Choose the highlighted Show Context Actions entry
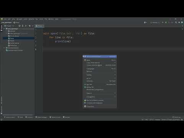 point(100,57)
